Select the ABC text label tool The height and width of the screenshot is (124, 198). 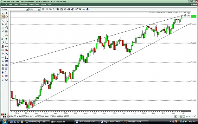point(3,61)
